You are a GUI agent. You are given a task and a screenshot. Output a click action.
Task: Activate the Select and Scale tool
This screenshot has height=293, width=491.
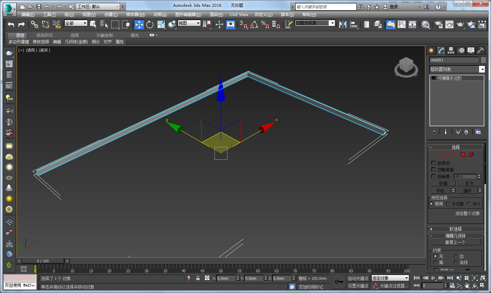[x=161, y=24]
